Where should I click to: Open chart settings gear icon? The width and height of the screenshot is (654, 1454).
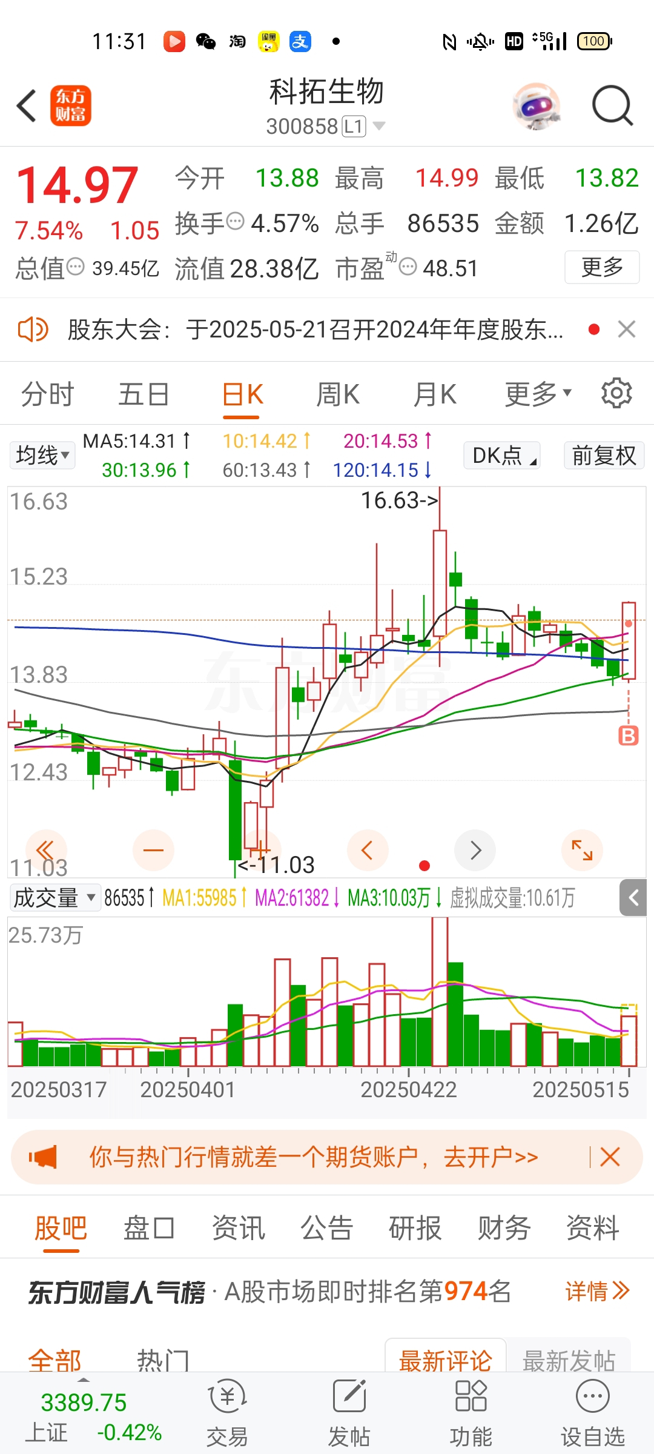616,393
